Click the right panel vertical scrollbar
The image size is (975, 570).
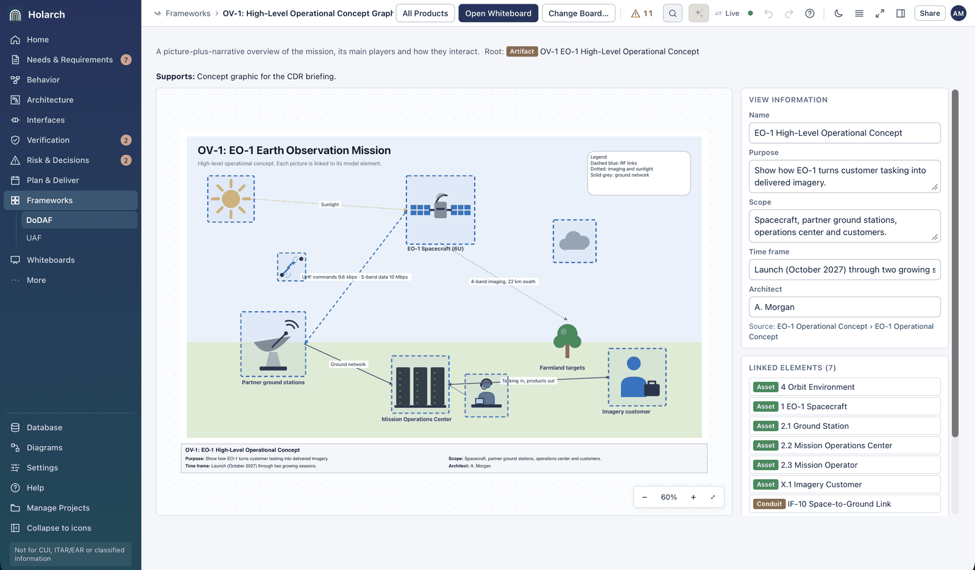[x=955, y=263]
